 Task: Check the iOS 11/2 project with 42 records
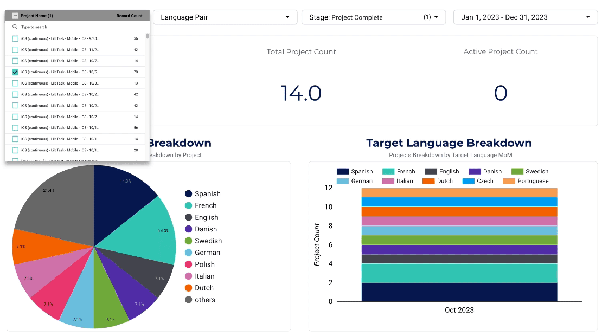[x=15, y=50]
